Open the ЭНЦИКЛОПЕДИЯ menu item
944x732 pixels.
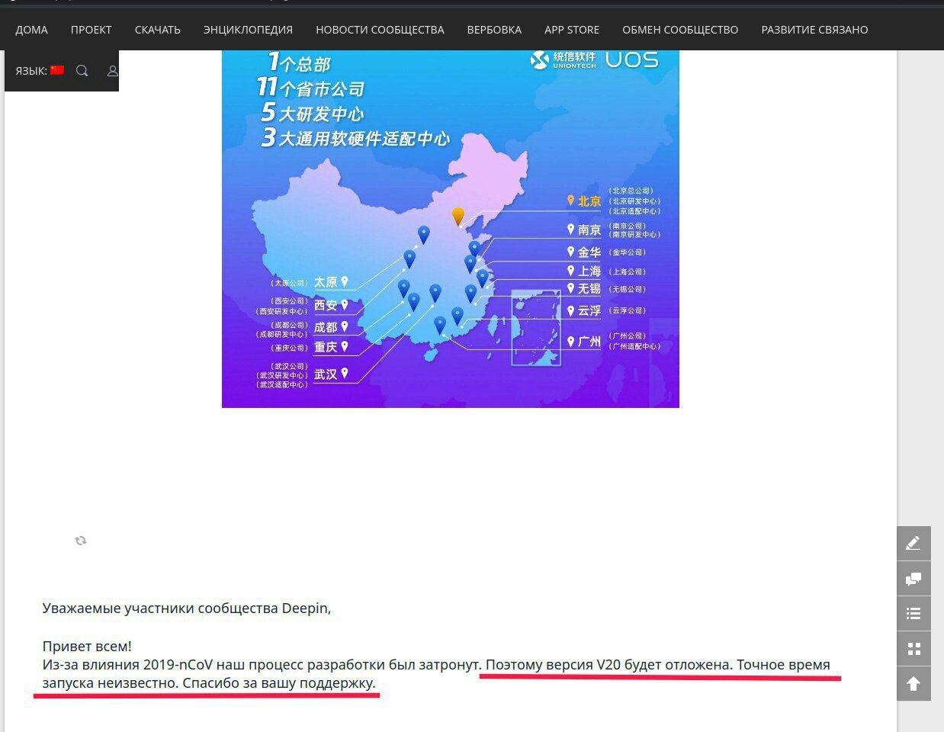click(x=248, y=30)
